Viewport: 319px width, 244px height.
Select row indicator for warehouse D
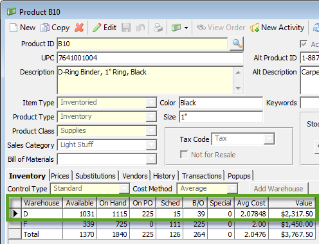click(15, 213)
